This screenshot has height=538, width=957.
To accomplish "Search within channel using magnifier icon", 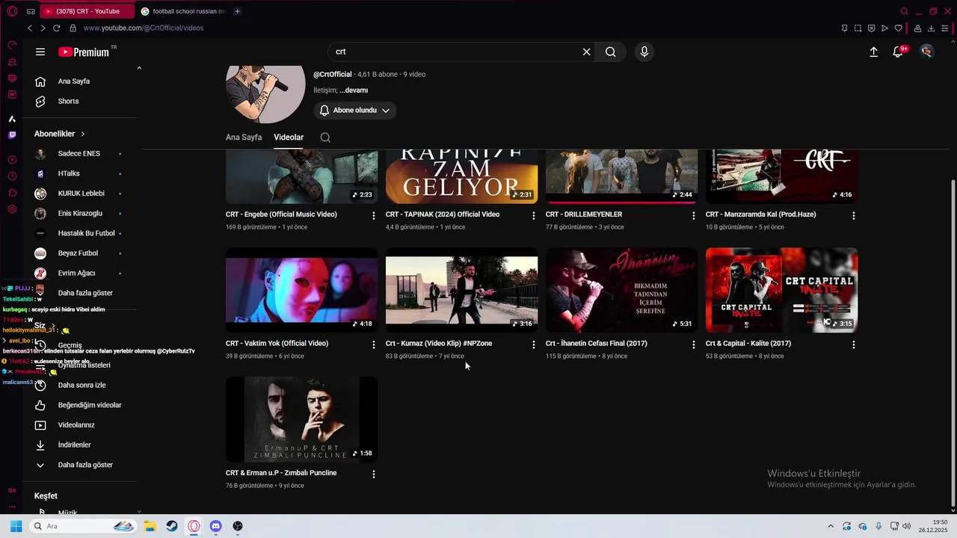I will point(325,137).
